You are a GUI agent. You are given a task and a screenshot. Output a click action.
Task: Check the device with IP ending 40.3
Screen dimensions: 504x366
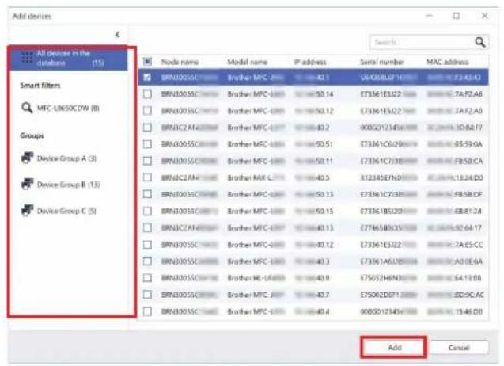(x=147, y=261)
